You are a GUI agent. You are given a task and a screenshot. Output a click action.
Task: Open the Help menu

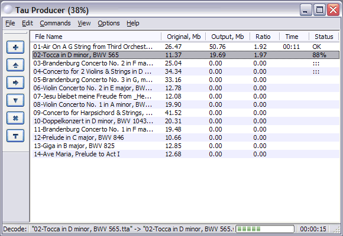(133, 23)
